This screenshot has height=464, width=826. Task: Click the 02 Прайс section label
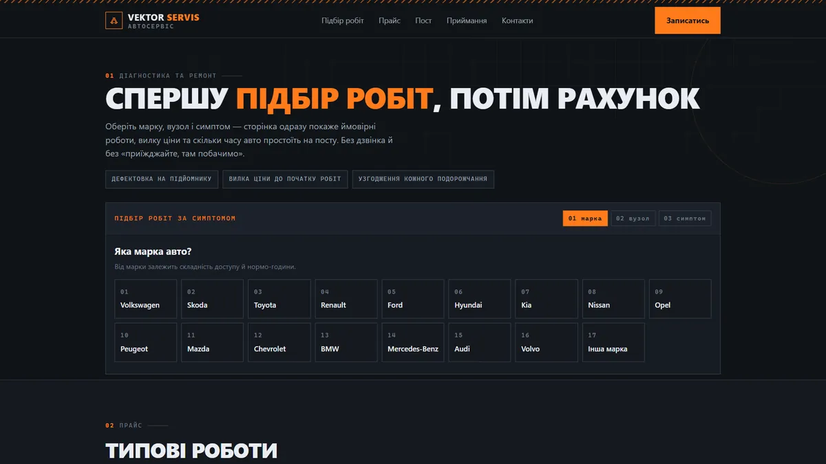pos(124,426)
